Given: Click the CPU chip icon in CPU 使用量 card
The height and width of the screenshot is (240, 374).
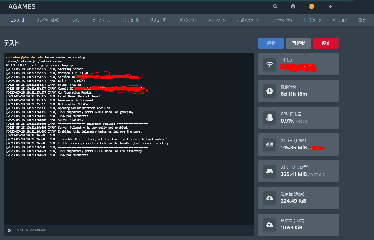Looking at the screenshot, I should [x=269, y=118].
